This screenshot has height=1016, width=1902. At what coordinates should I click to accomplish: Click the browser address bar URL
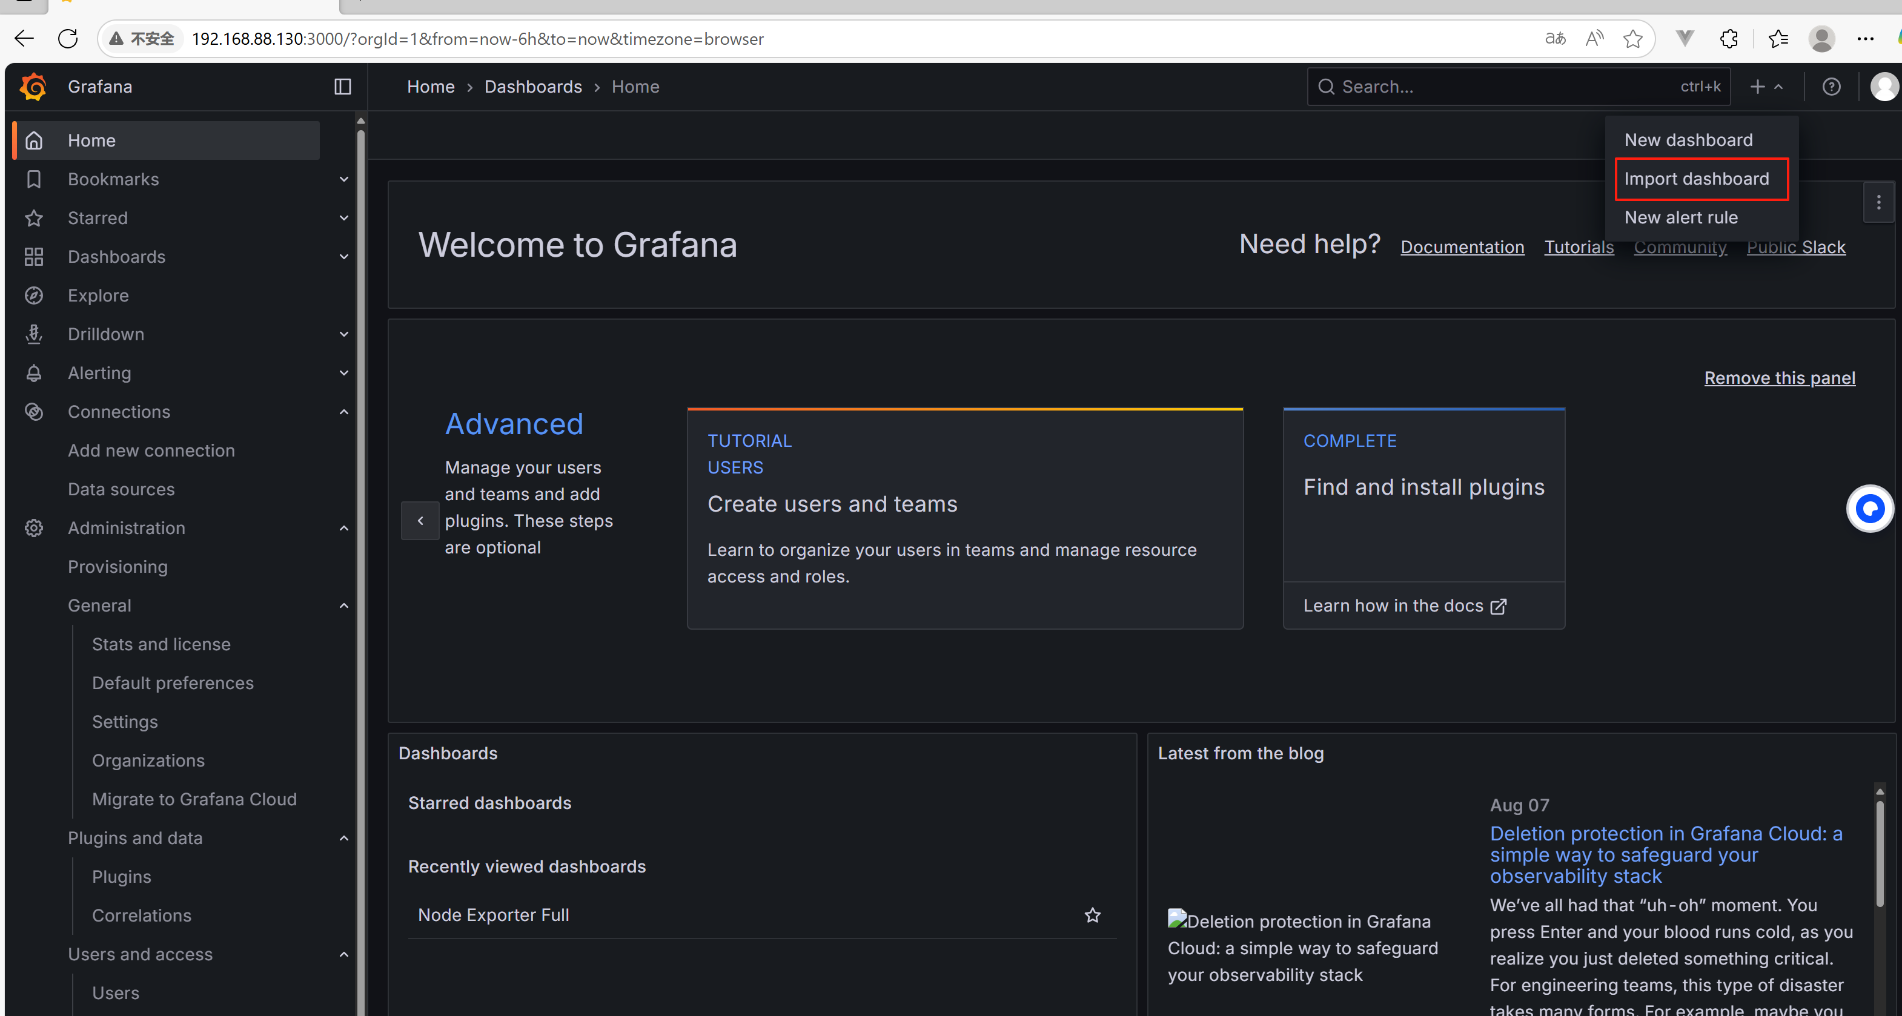coord(478,38)
